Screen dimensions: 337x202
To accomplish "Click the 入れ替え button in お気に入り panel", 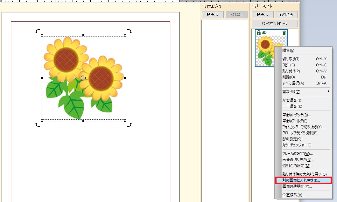I will [x=236, y=15].
